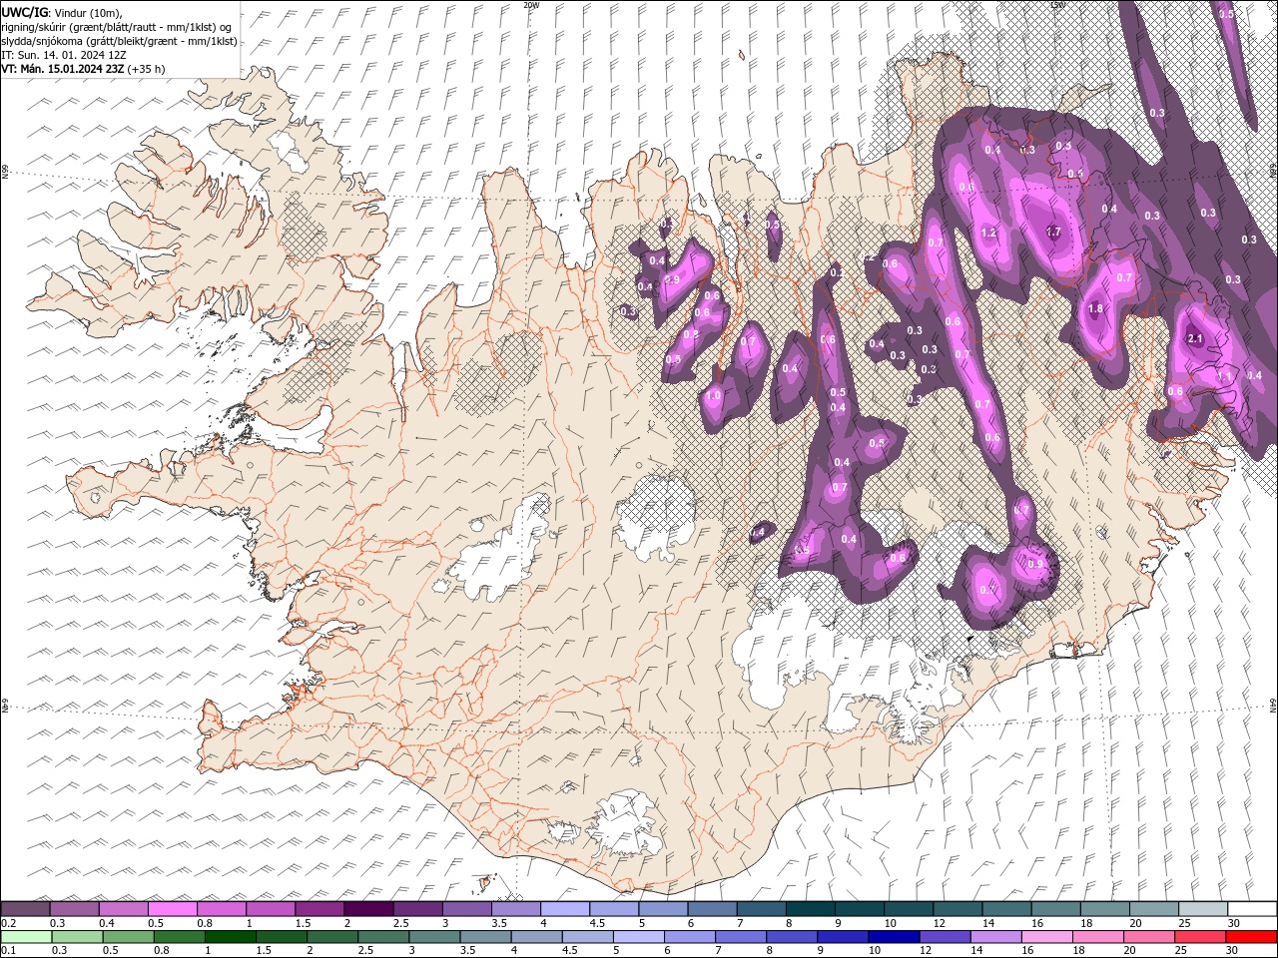Click the "2.1" snowfall value on the map
1278x958 pixels.
tap(1195, 339)
